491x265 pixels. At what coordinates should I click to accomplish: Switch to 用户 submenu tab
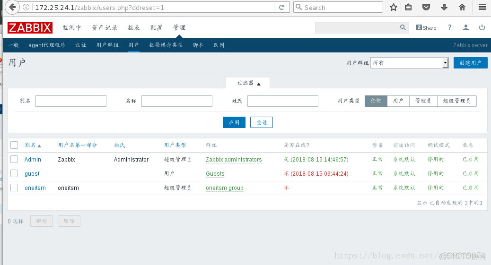click(x=134, y=45)
